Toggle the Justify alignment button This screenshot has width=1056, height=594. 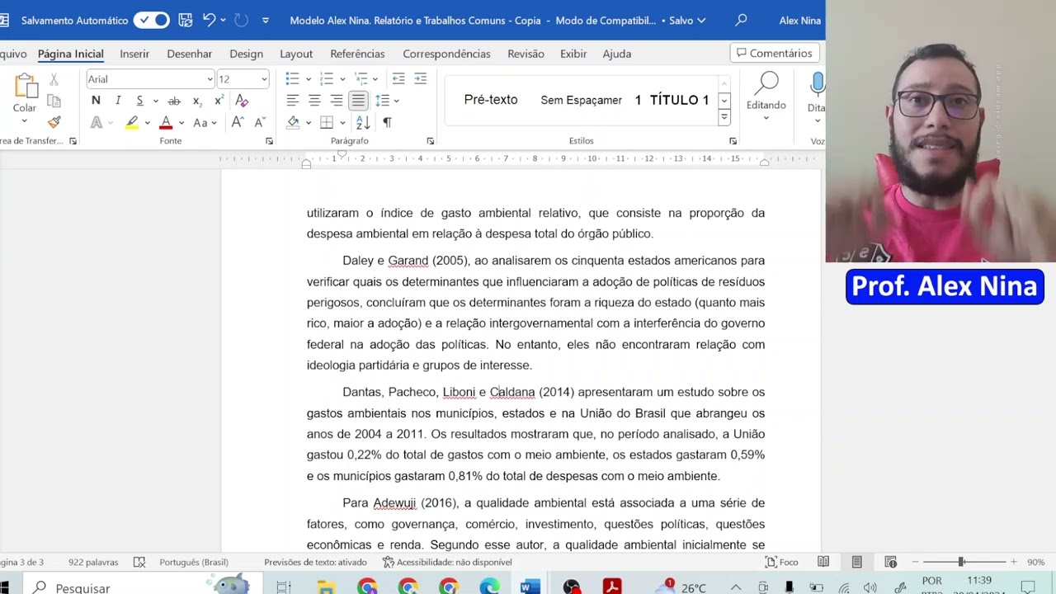point(358,101)
